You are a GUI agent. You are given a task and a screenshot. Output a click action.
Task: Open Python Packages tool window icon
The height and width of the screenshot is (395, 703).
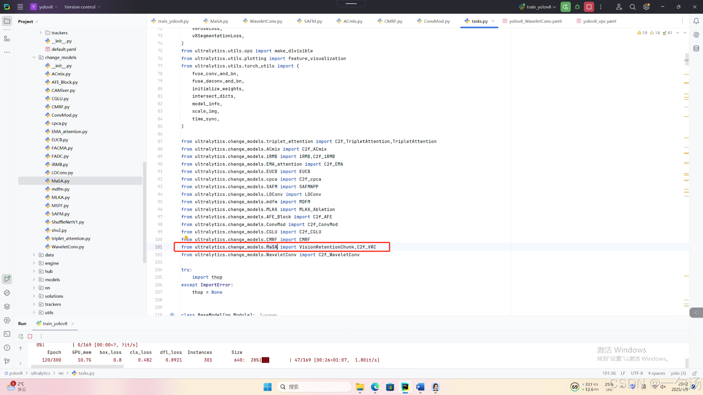7,306
